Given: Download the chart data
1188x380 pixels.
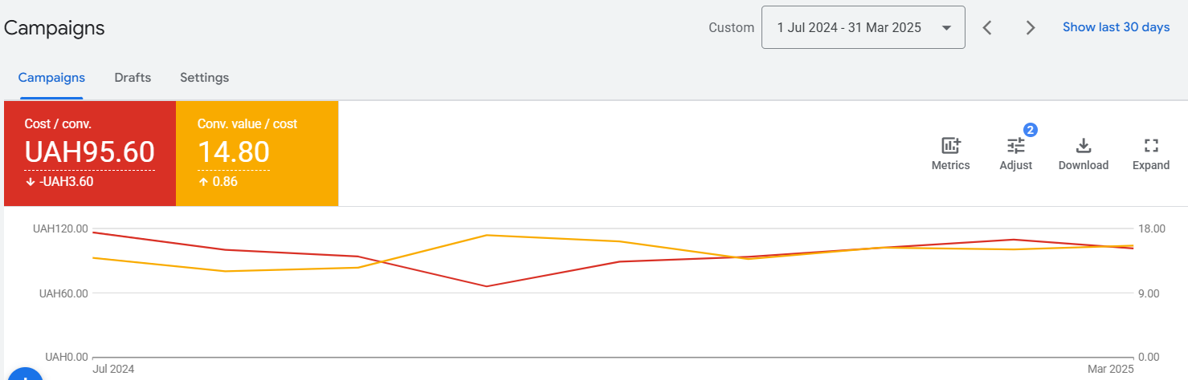Looking at the screenshot, I should [x=1083, y=153].
